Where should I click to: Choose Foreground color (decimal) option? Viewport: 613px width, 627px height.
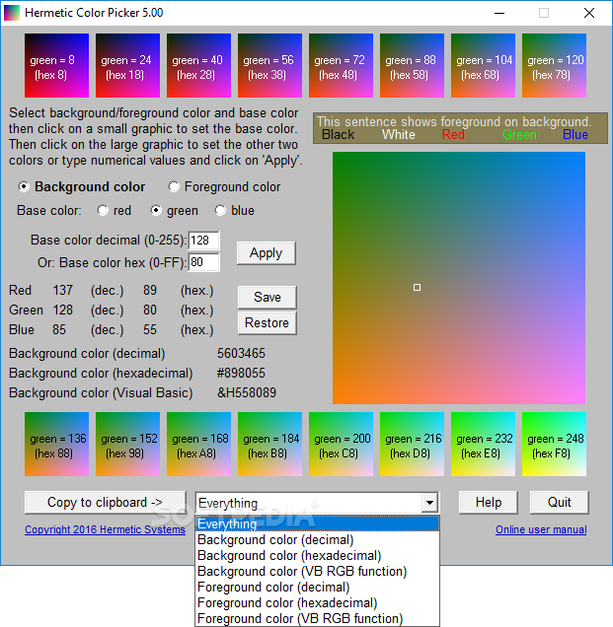pyautogui.click(x=317, y=587)
